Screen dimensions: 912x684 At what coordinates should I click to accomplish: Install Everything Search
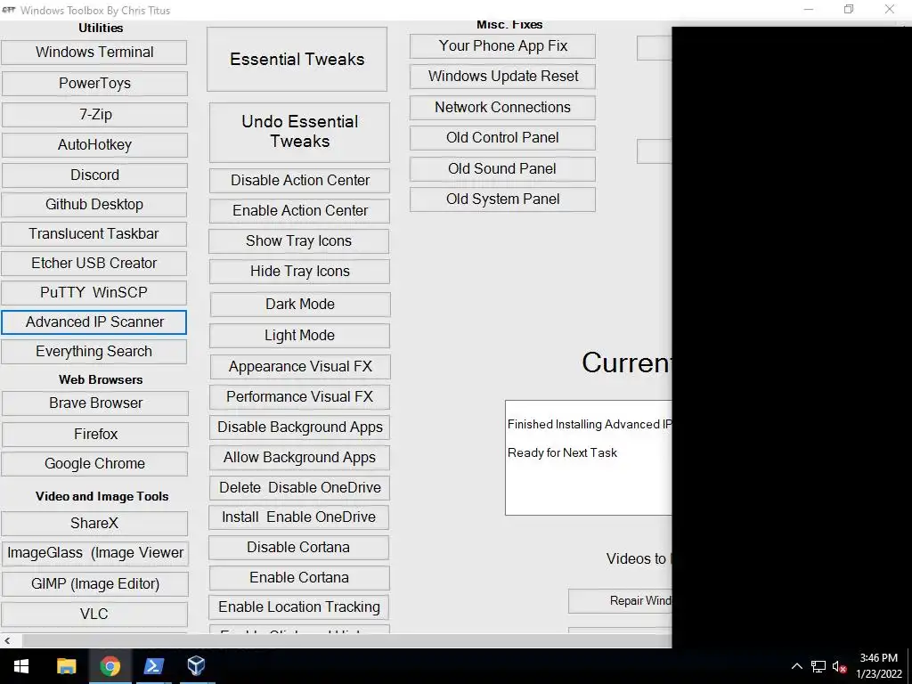click(x=94, y=352)
